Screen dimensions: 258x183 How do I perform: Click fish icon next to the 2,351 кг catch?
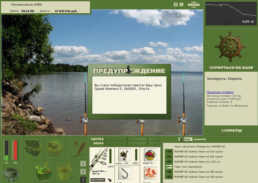(169, 162)
